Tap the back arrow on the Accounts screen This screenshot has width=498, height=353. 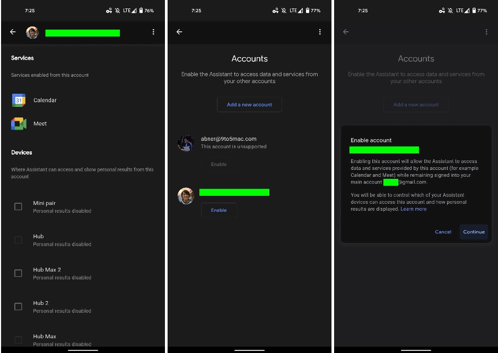[179, 32]
